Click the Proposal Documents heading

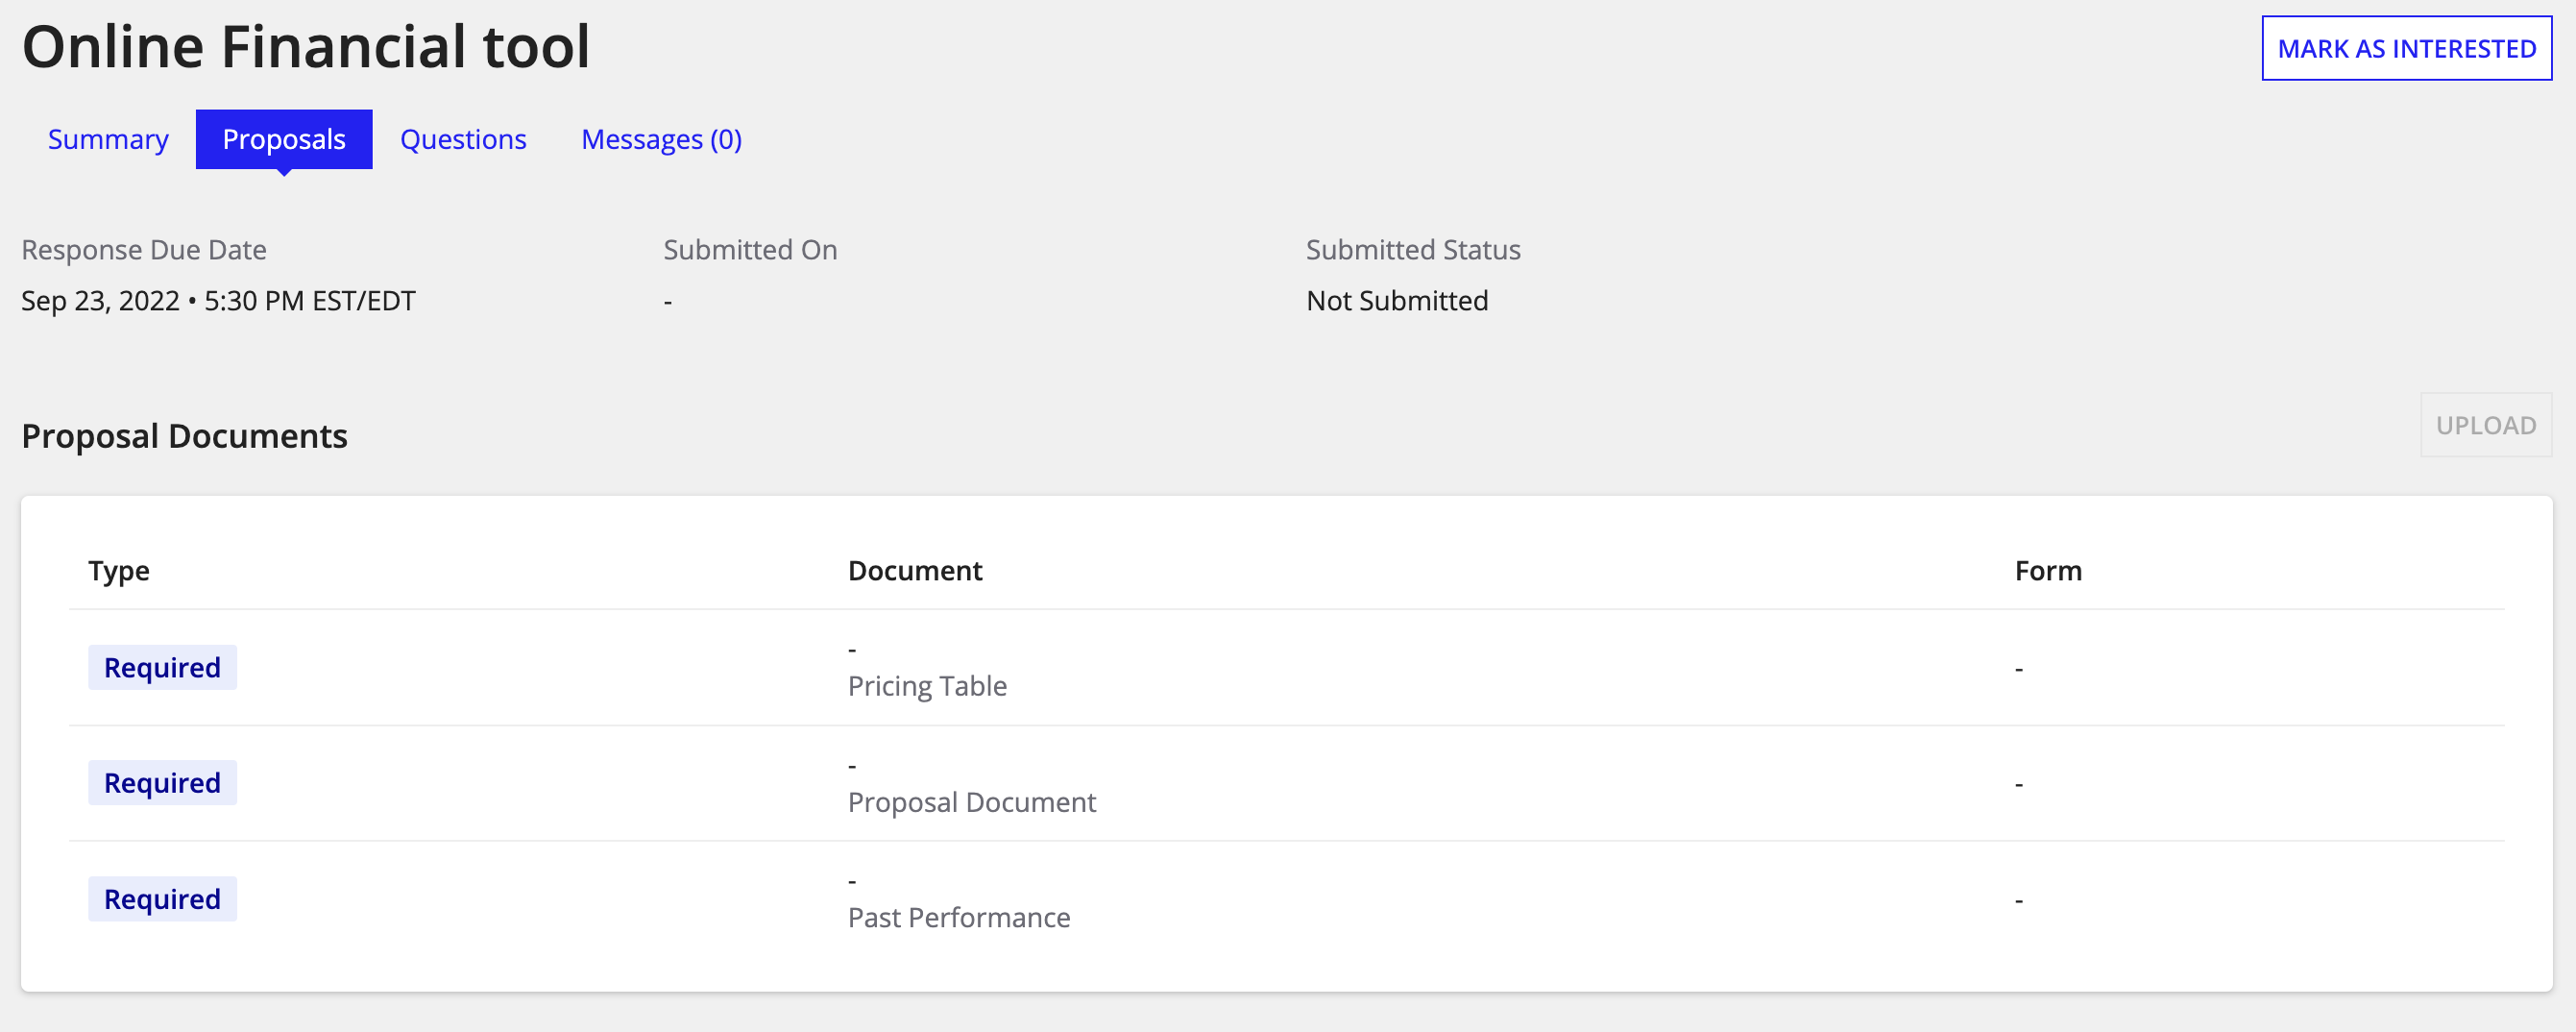click(184, 436)
